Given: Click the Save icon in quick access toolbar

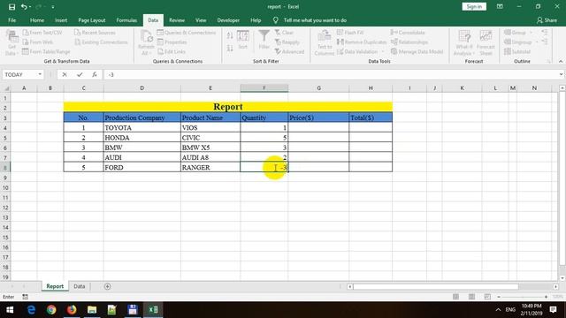Looking at the screenshot, I should tap(11, 7).
